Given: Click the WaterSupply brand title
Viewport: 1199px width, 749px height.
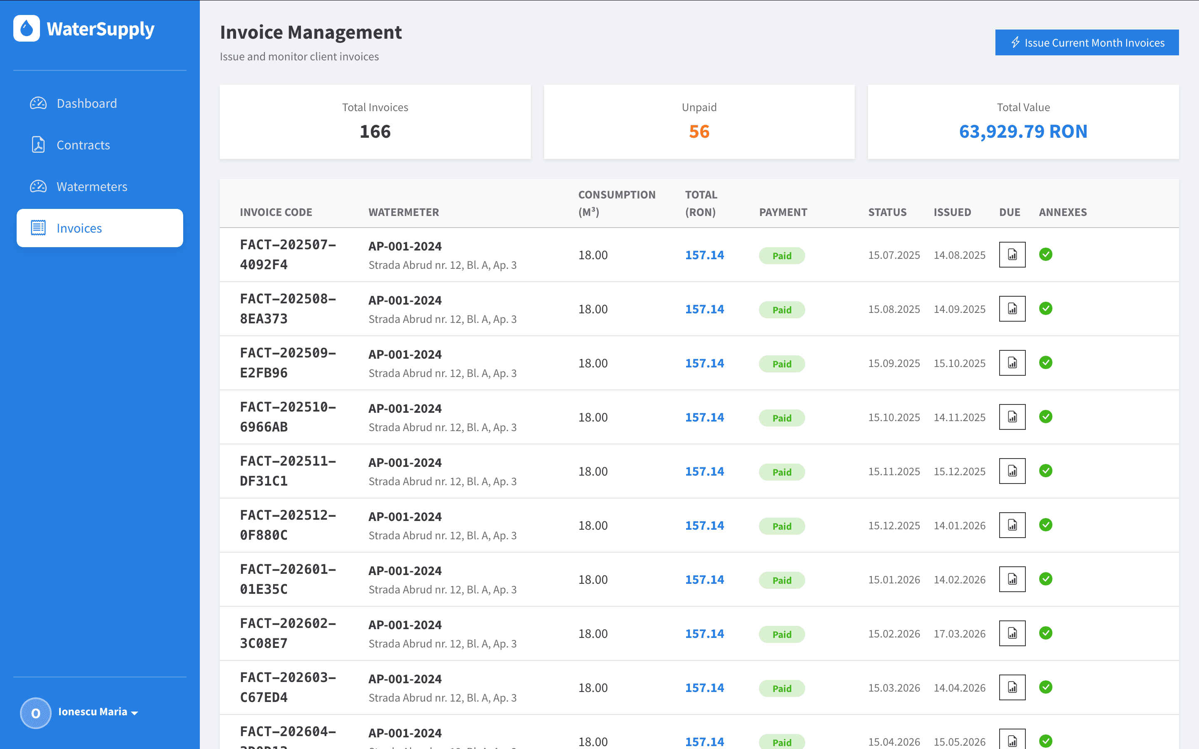Looking at the screenshot, I should point(101,29).
